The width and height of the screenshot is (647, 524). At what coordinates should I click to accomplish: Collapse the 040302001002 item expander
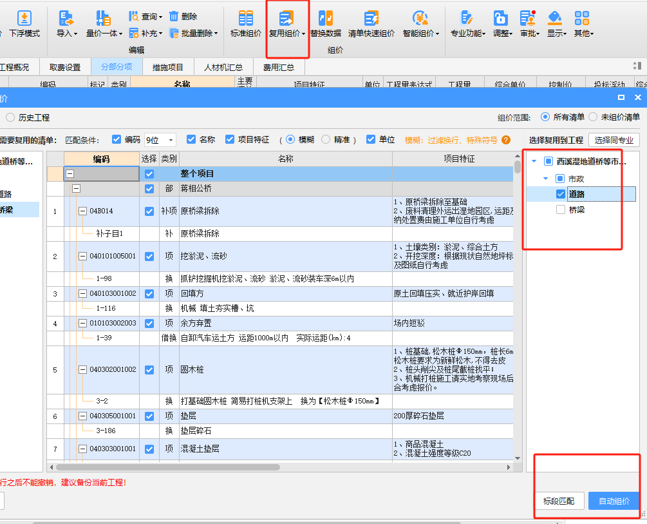[82, 369]
